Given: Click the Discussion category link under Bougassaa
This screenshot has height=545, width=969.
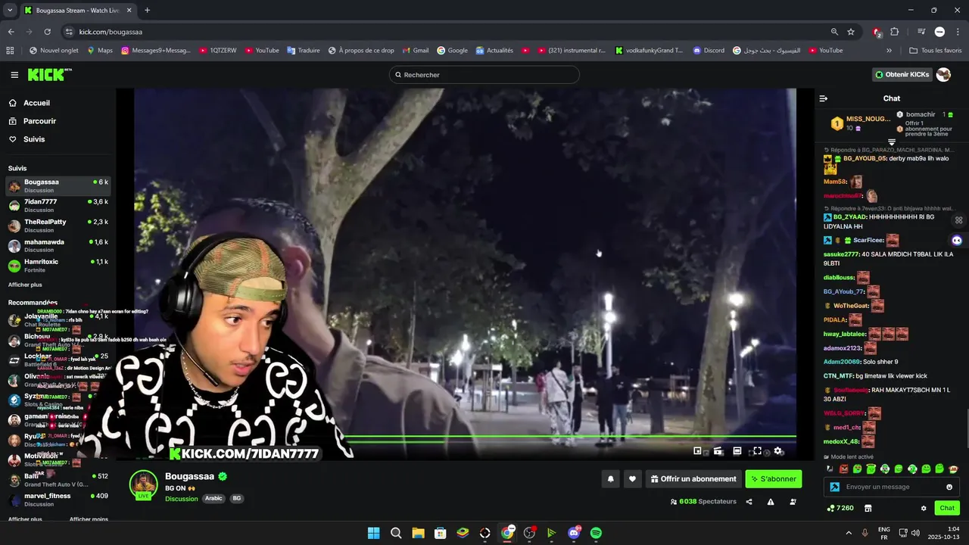Looking at the screenshot, I should [x=182, y=499].
